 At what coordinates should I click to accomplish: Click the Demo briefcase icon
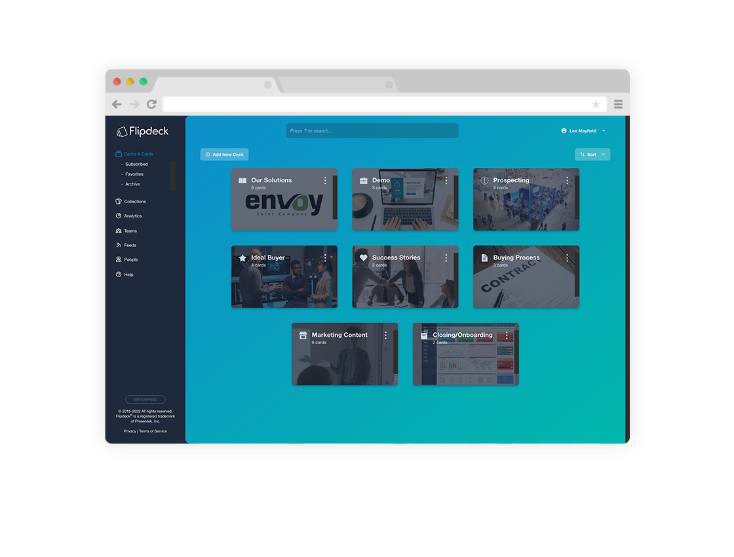363,181
